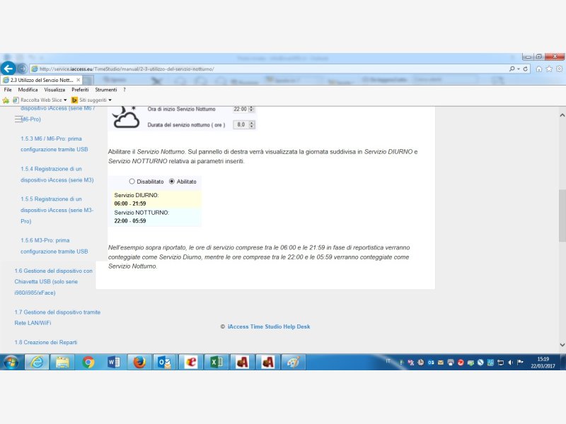Click the night service start time stepper
The image size is (566, 424).
pyautogui.click(x=252, y=110)
